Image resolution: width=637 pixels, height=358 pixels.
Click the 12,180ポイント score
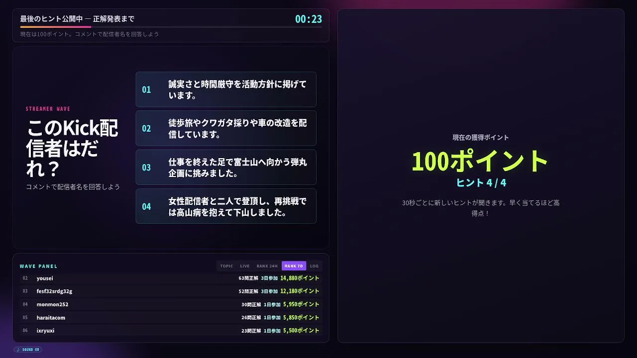300,291
